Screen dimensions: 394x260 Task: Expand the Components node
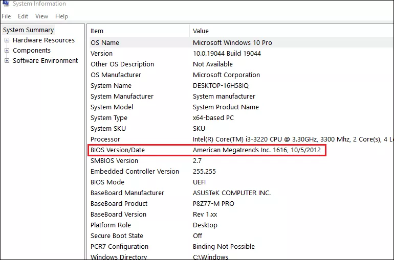click(x=7, y=51)
